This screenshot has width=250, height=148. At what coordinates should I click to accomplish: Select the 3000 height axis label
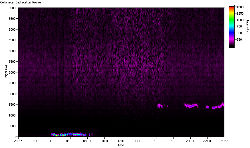tap(12, 72)
